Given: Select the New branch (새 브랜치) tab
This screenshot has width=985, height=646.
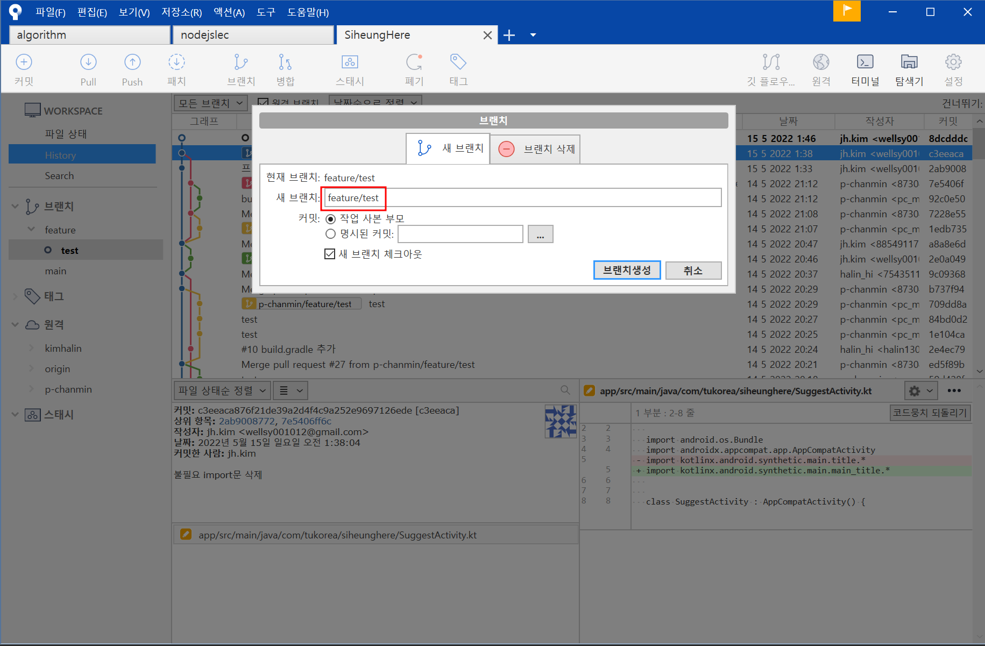Looking at the screenshot, I should [448, 148].
